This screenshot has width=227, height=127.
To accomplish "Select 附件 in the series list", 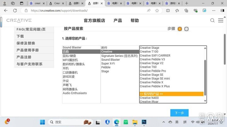I will coord(120,48).
